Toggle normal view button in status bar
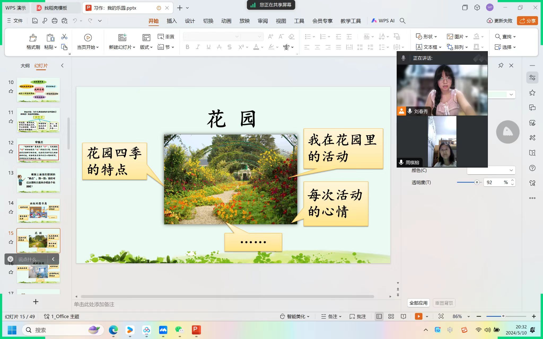The height and width of the screenshot is (339, 543). pos(379,316)
